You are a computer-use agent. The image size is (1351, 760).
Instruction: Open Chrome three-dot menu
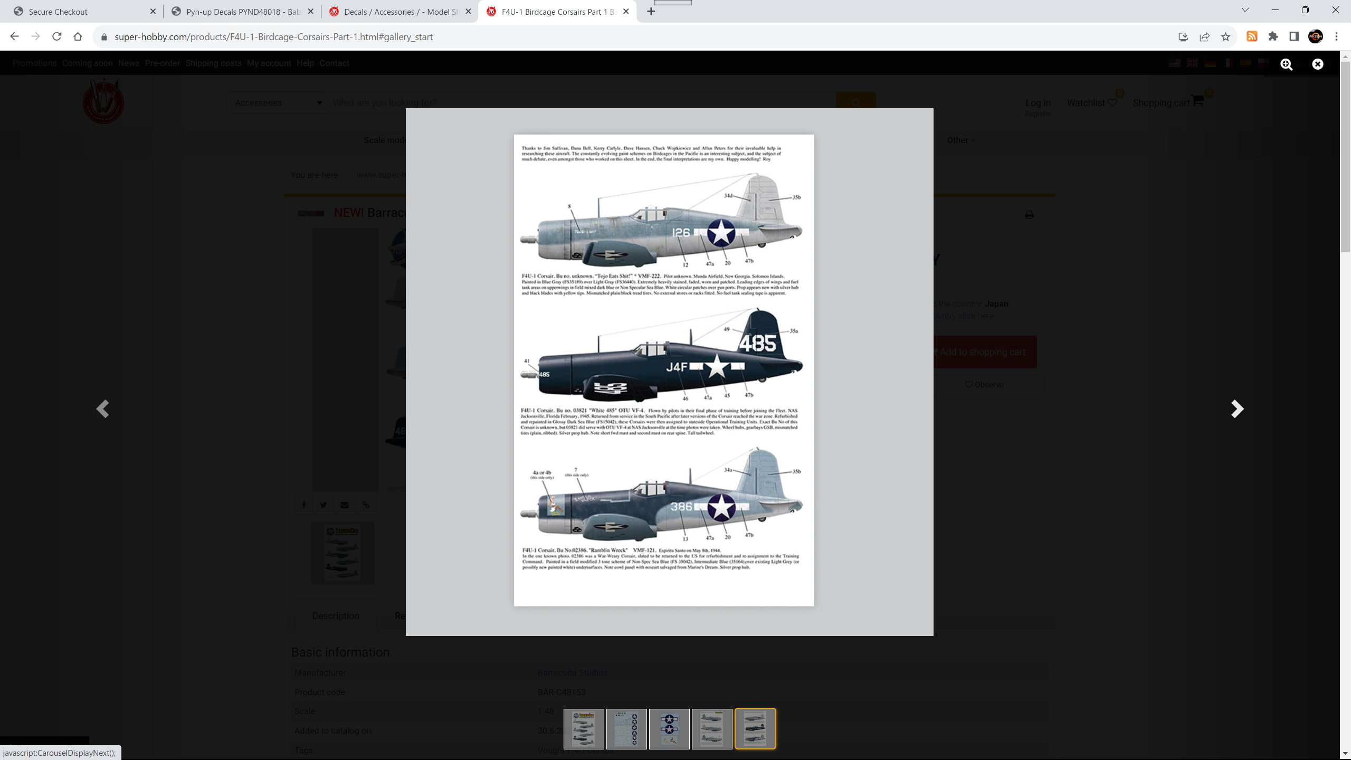pos(1337,36)
